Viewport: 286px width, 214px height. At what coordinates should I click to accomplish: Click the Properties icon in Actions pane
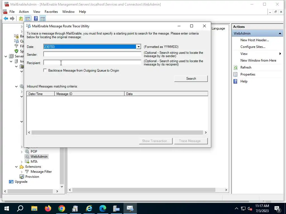click(x=235, y=74)
